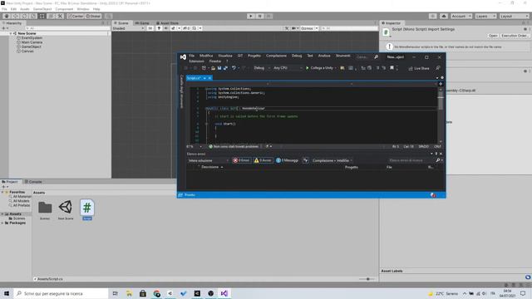This screenshot has height=299, width=532.
Task: Collapse New Scene in Hierarchy
Action: (x=11, y=33)
